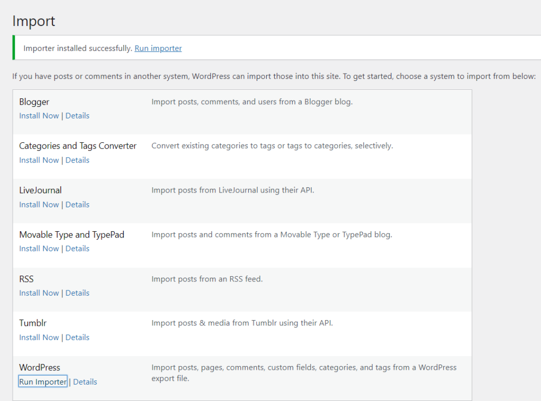Click the Movable Type or TypePad blog description
The height and width of the screenshot is (401, 541).
[x=272, y=235]
